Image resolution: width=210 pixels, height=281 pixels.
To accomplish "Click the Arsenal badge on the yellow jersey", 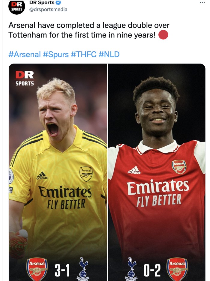I will click(86, 174).
